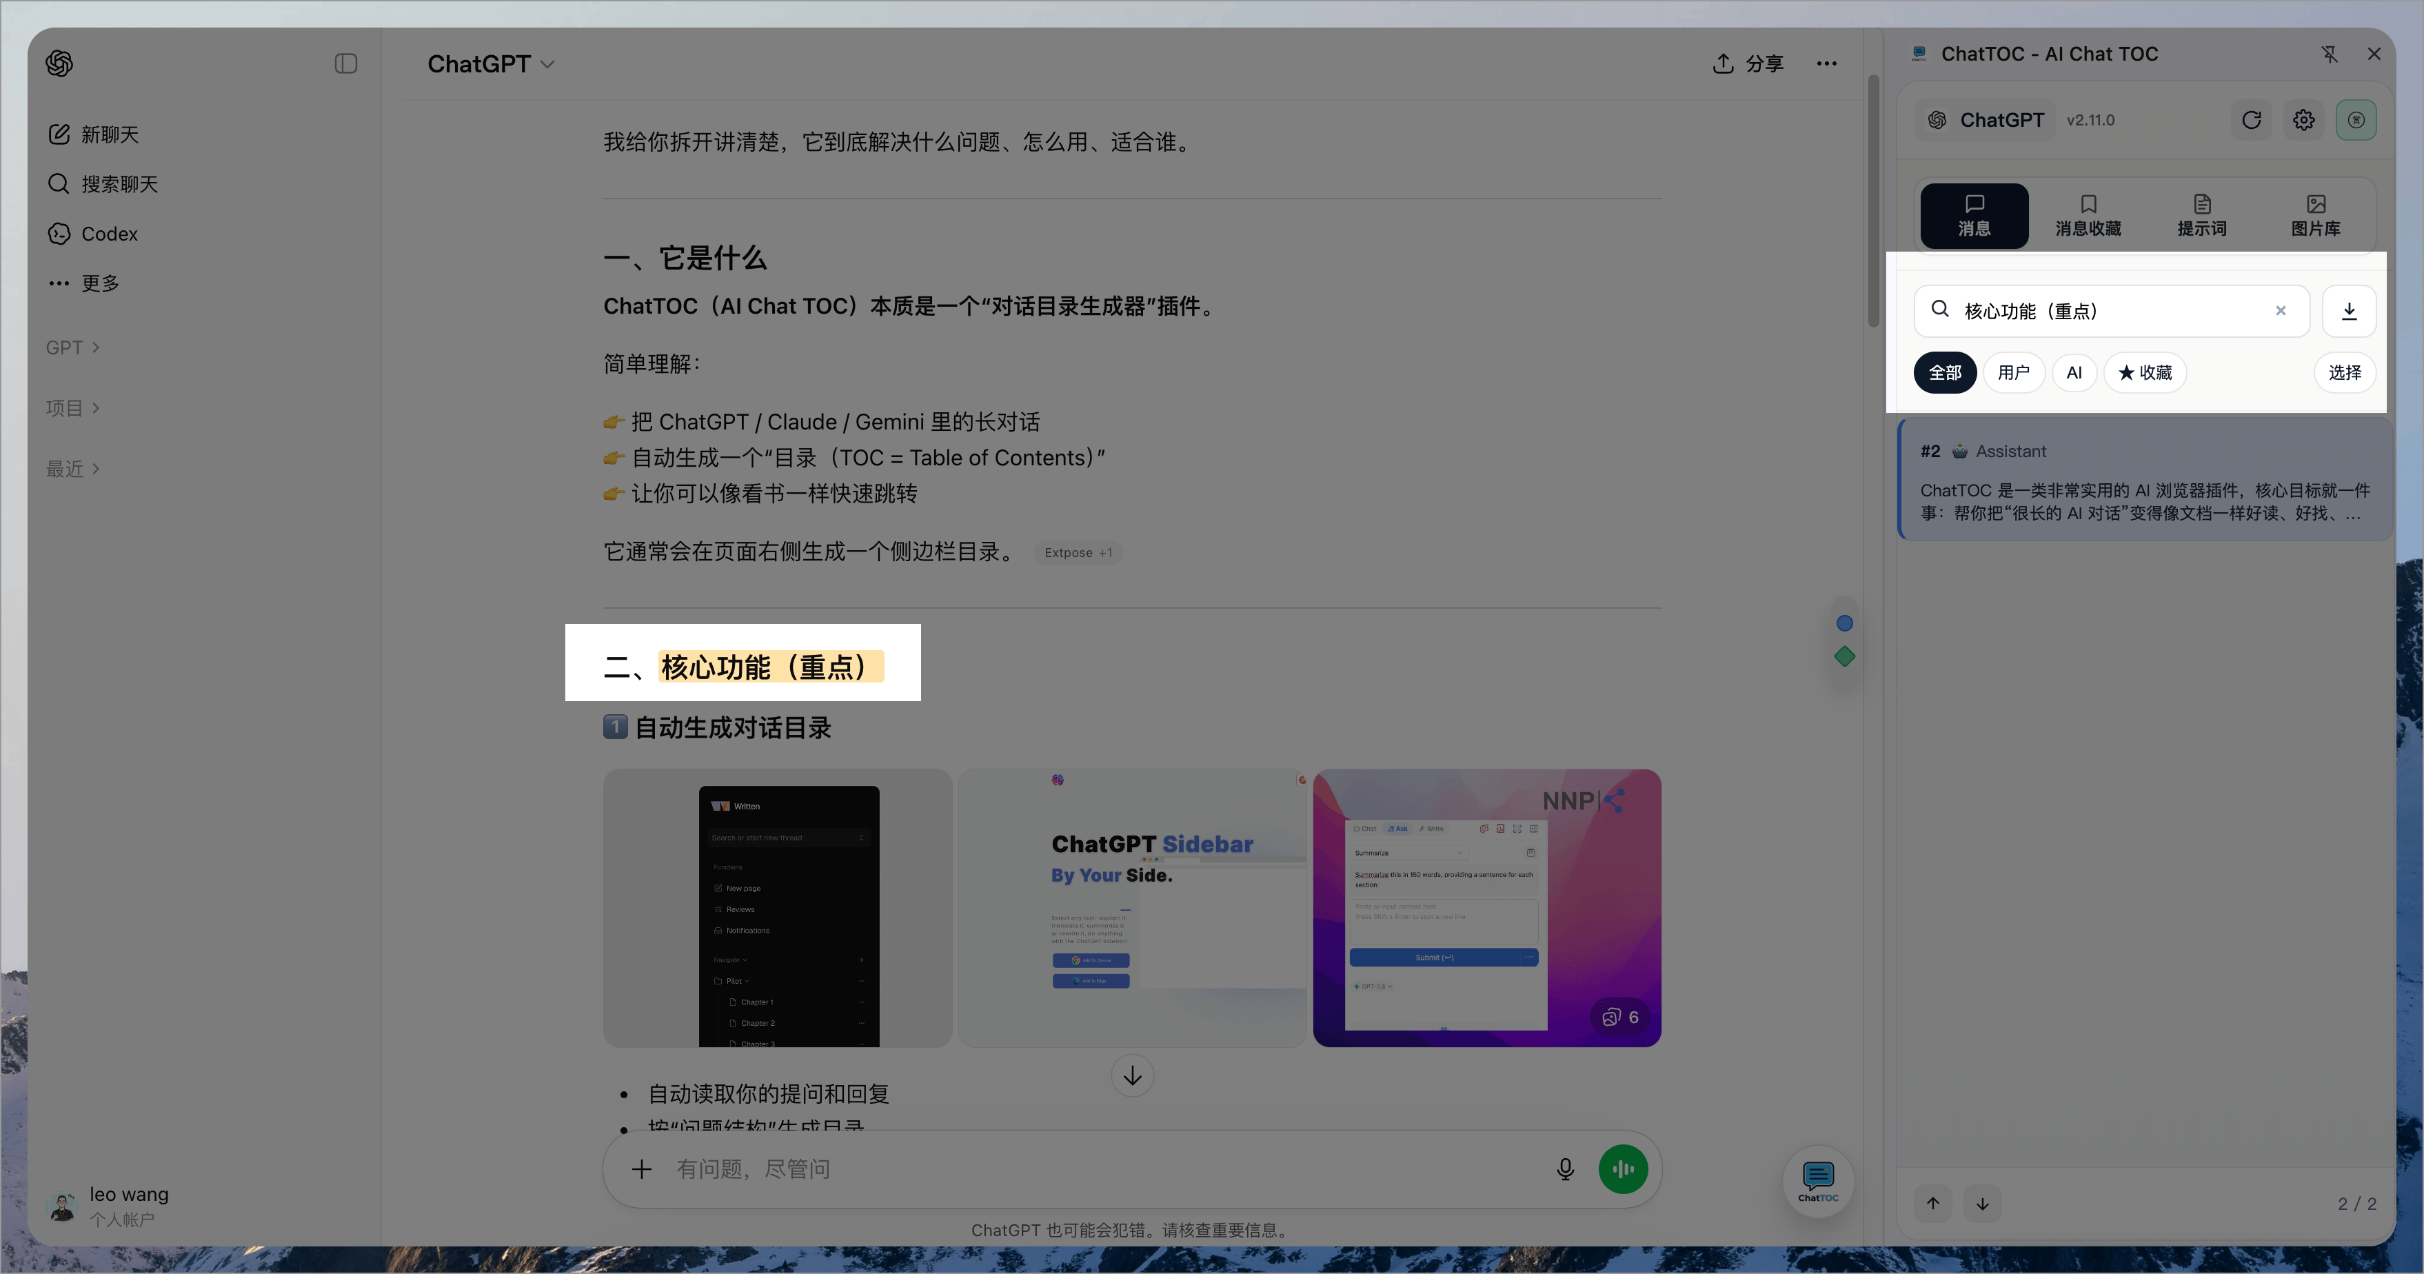Open the Expose +1 source citation

coord(1078,552)
